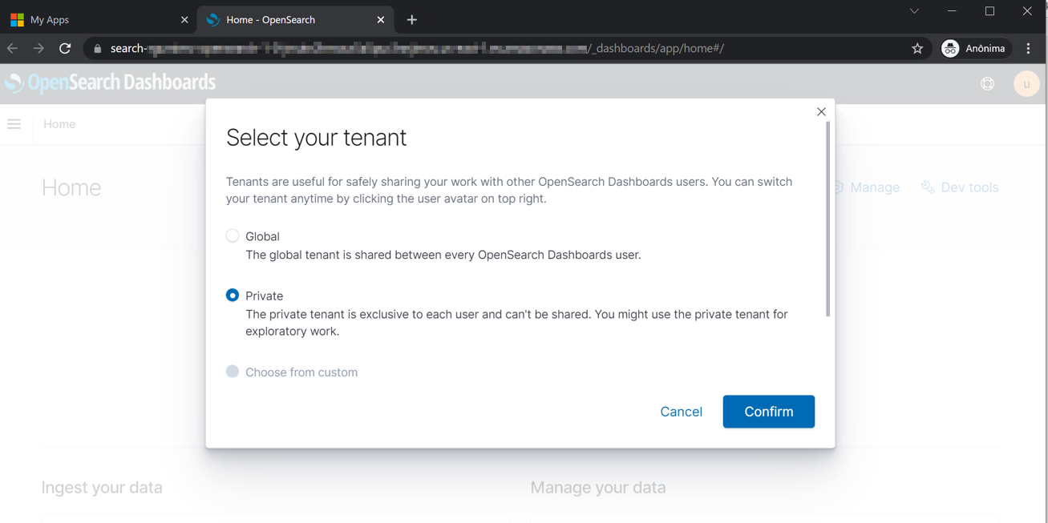This screenshot has width=1048, height=523.
Task: Go forward in browser history
Action: 38,49
